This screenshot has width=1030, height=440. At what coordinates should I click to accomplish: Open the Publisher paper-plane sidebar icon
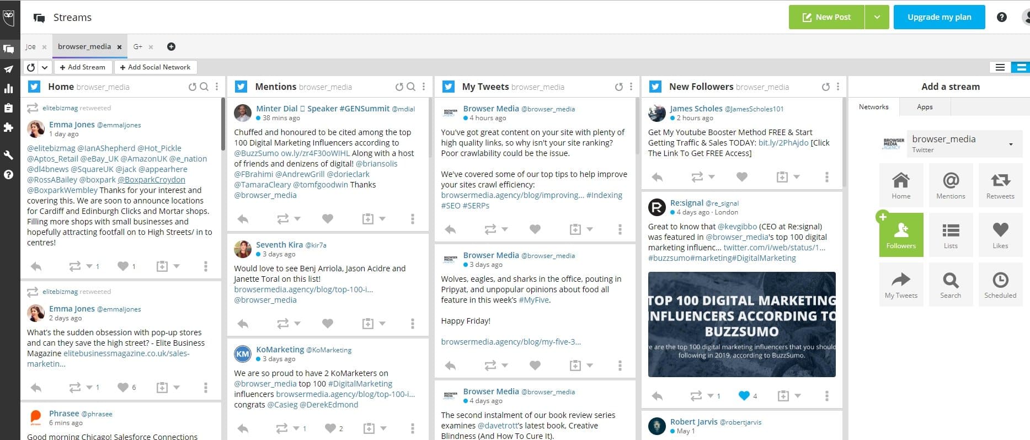[8, 69]
